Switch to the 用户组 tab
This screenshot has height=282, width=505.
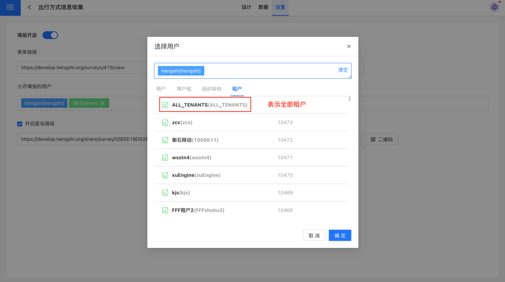click(184, 89)
